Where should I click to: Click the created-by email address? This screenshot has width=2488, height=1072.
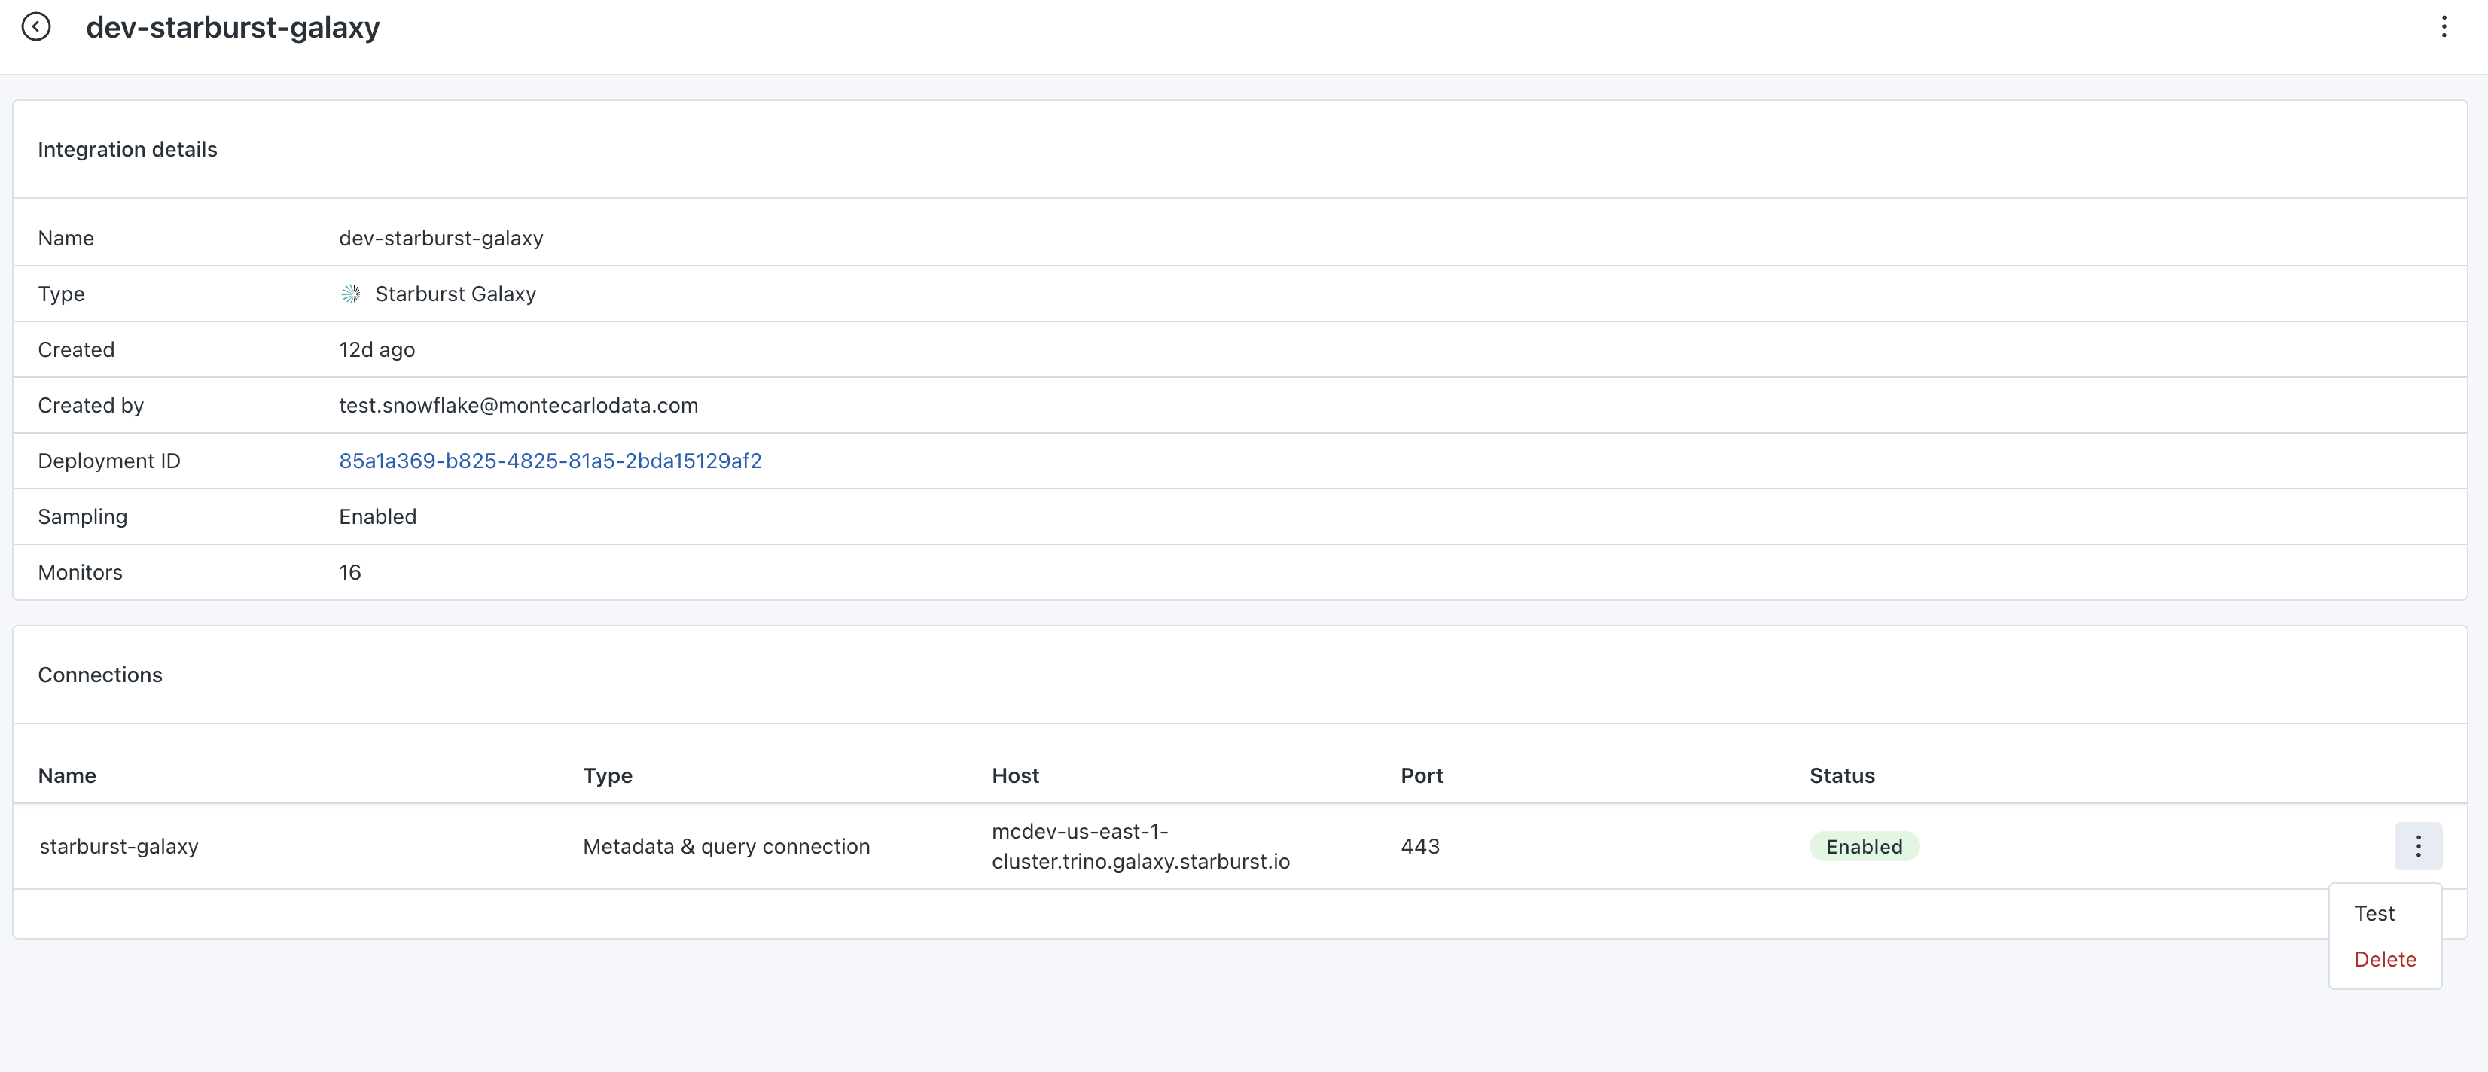point(517,405)
